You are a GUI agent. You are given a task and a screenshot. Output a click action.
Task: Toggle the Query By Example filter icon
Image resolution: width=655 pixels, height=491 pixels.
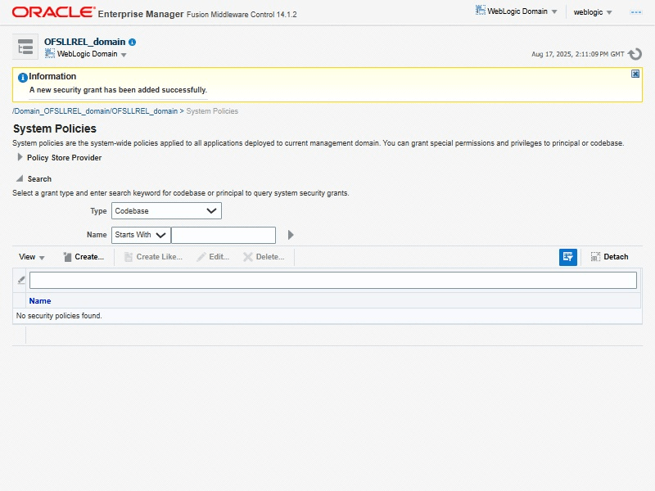(568, 257)
